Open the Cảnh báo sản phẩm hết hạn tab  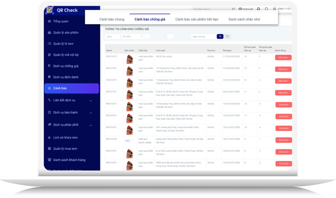pos(197,19)
